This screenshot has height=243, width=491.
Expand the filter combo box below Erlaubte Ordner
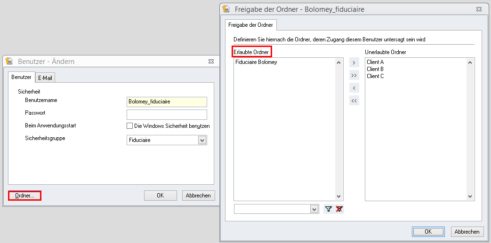pos(314,209)
